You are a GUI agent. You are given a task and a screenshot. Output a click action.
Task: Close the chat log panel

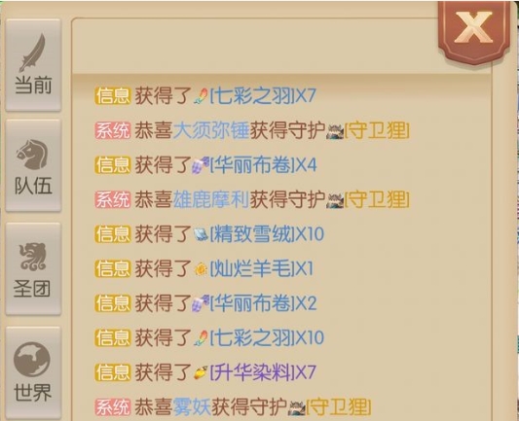473,29
